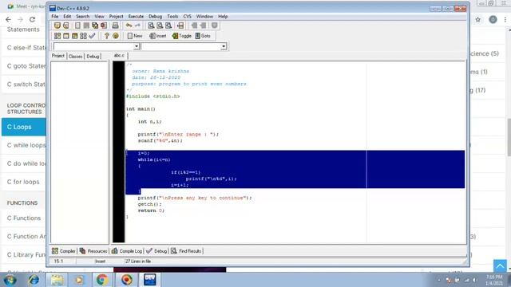This screenshot has width=511, height=287.
Task: Open the Help menu
Action: (x=223, y=16)
